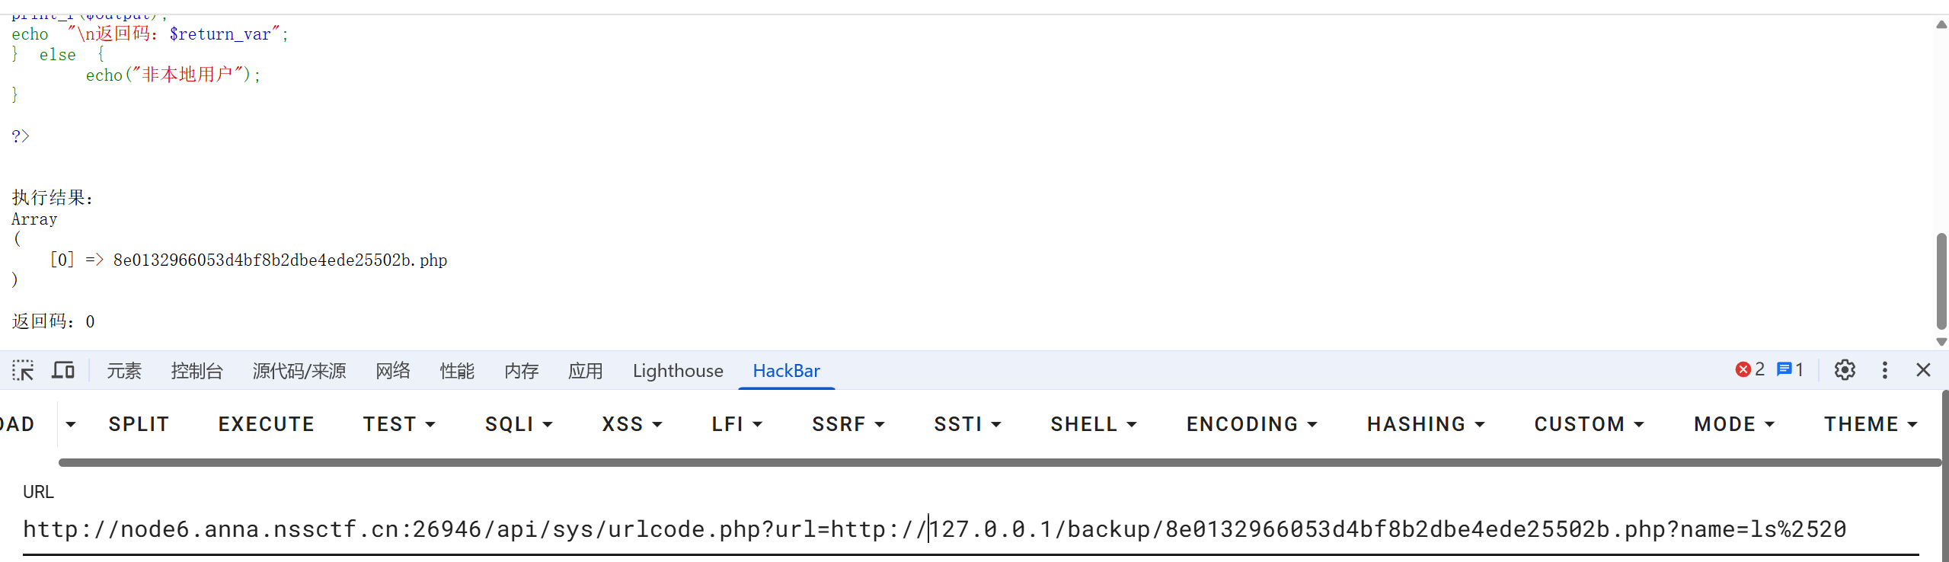This screenshot has height=562, width=1949.
Task: Focus the HackBar URL input field
Action: (971, 529)
